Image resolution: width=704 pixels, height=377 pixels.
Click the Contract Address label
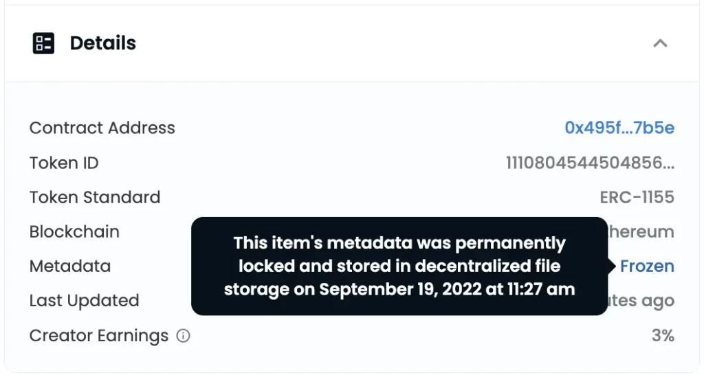(x=102, y=128)
